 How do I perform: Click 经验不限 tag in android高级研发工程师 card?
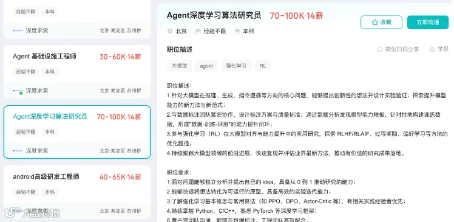pos(25,192)
